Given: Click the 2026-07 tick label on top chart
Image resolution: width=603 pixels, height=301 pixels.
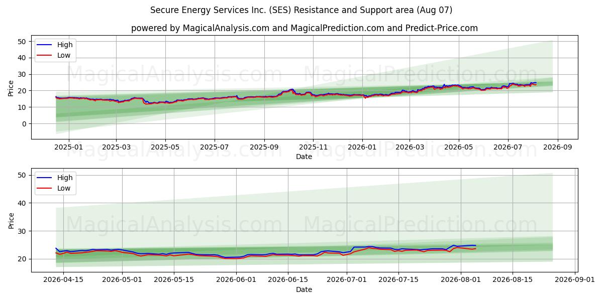Looking at the screenshot, I should click(x=508, y=147).
